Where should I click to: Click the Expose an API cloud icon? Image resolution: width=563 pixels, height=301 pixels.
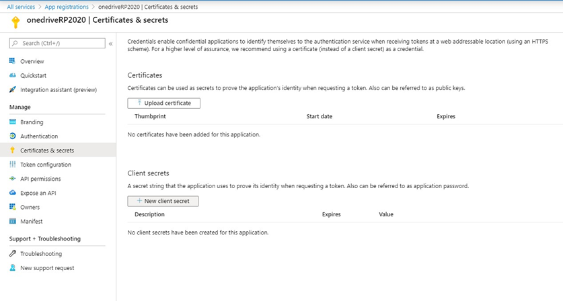(x=13, y=193)
